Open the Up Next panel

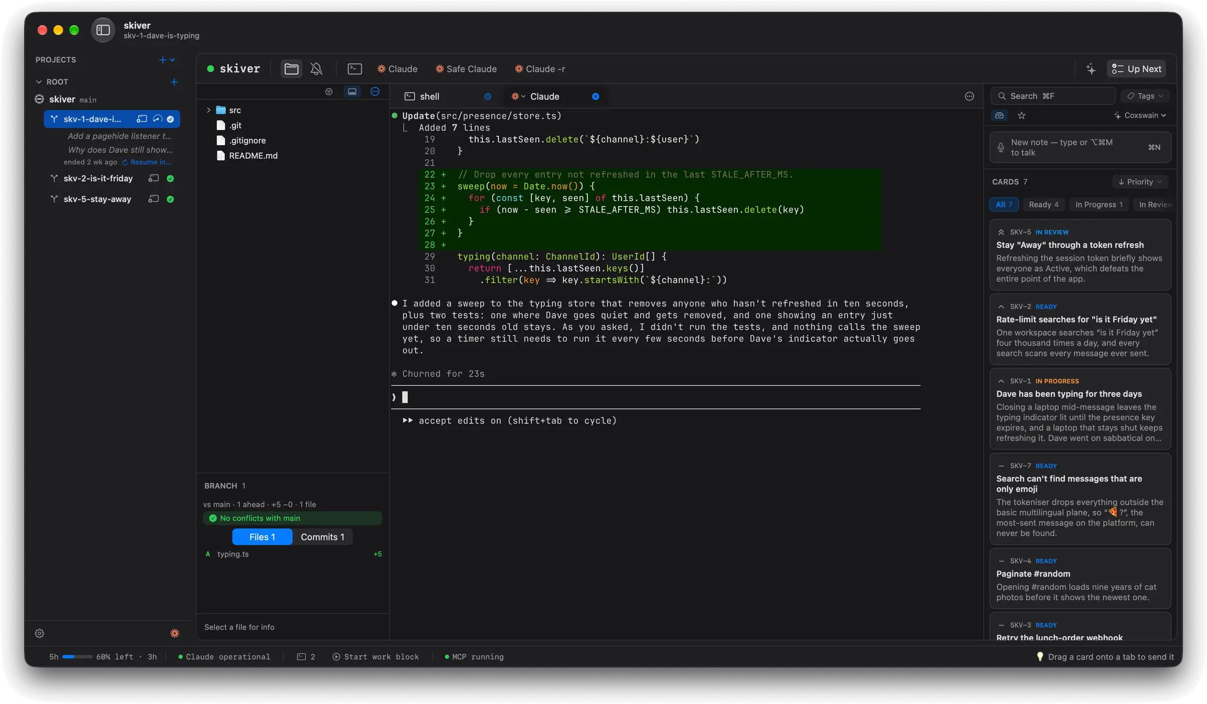coord(1136,69)
